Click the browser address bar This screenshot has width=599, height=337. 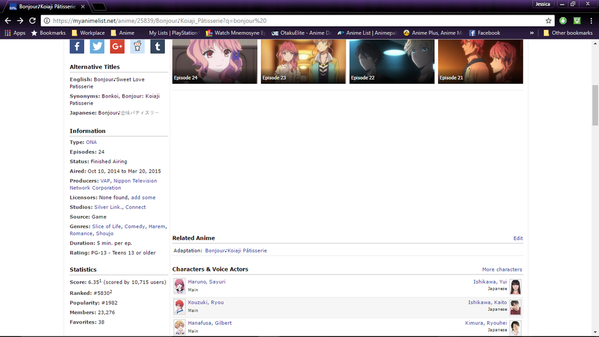tap(297, 20)
